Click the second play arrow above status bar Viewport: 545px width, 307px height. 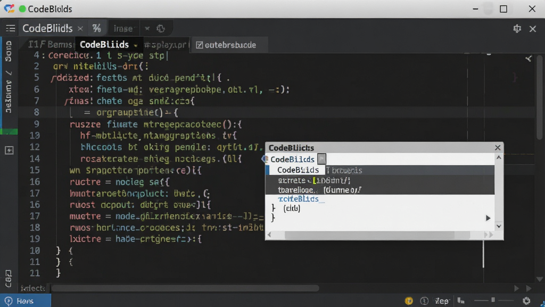pos(529,288)
